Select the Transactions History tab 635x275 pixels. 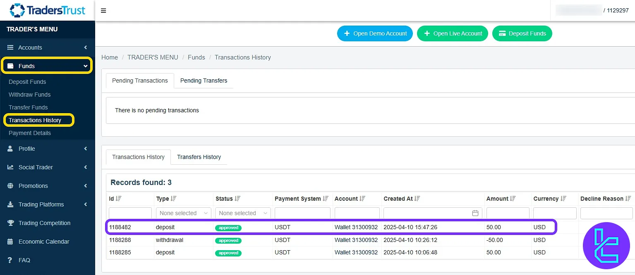click(x=138, y=157)
